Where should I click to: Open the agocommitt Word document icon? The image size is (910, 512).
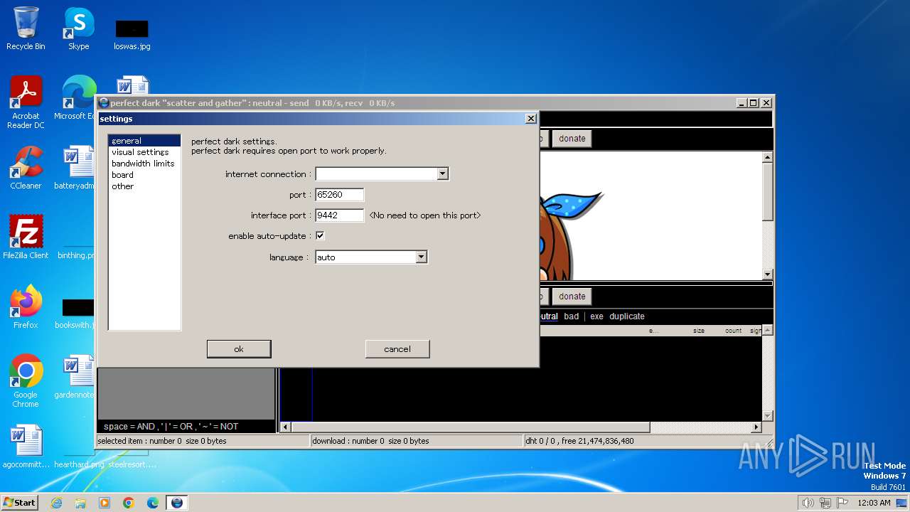26,447
